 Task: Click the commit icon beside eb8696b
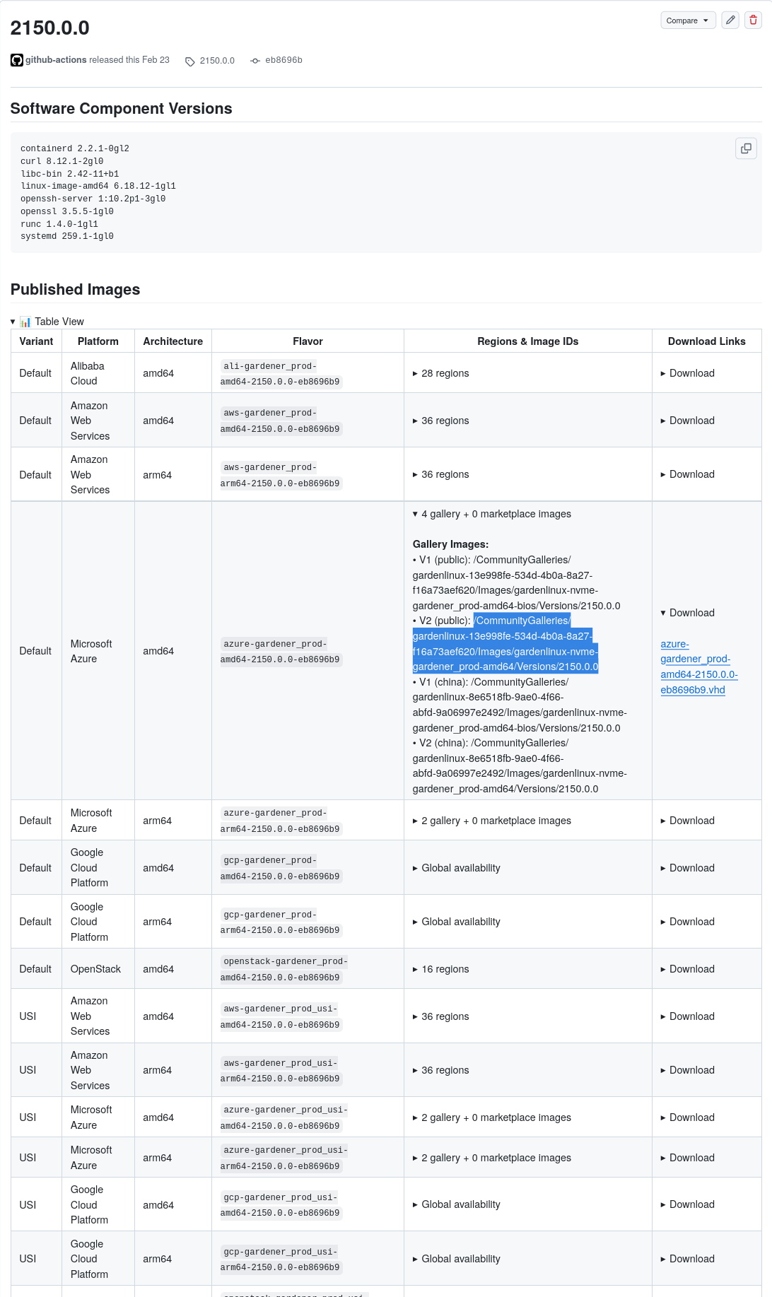[x=255, y=61]
